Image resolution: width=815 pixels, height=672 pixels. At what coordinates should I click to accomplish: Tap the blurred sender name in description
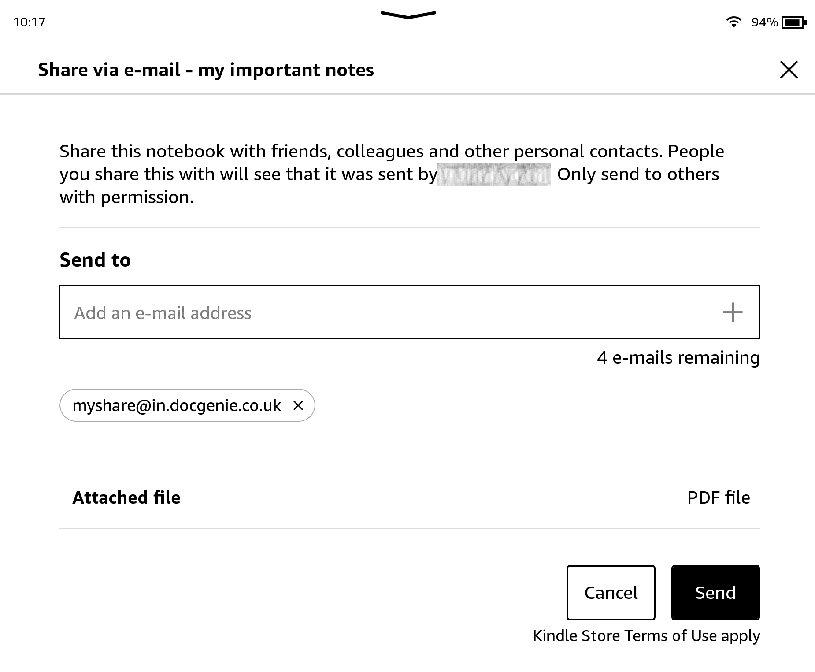[x=493, y=174]
